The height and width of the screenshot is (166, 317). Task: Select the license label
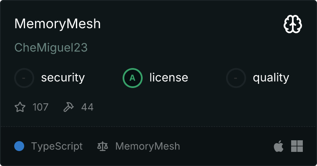click(x=169, y=78)
